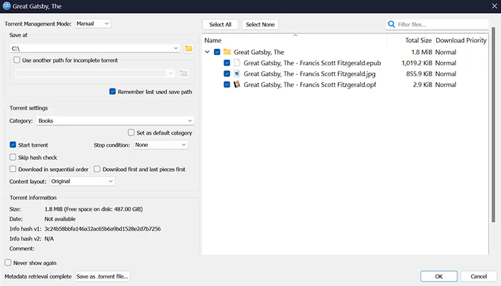Click the Cancel button
Viewport: 501px width, 286px height.
(479, 276)
